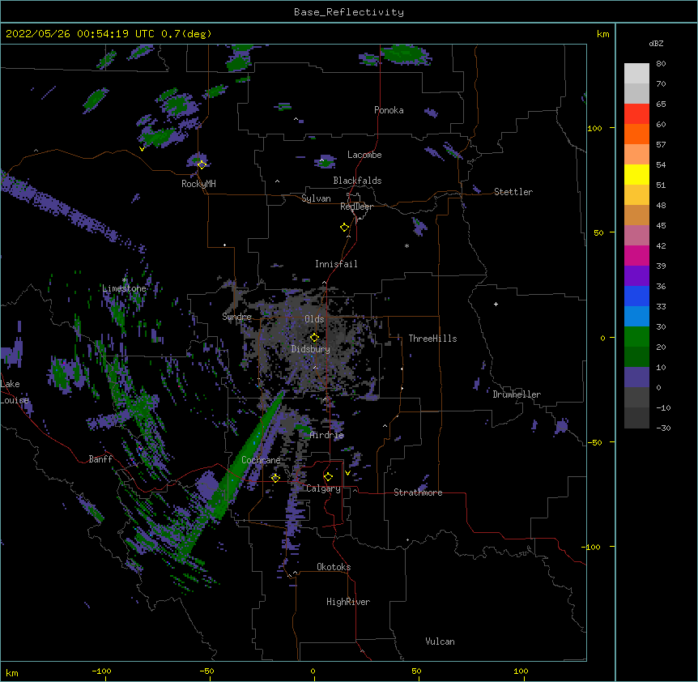Click the RockyMH label

pos(198,184)
